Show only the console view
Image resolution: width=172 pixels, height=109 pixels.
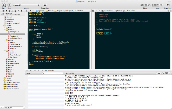pos(170,73)
